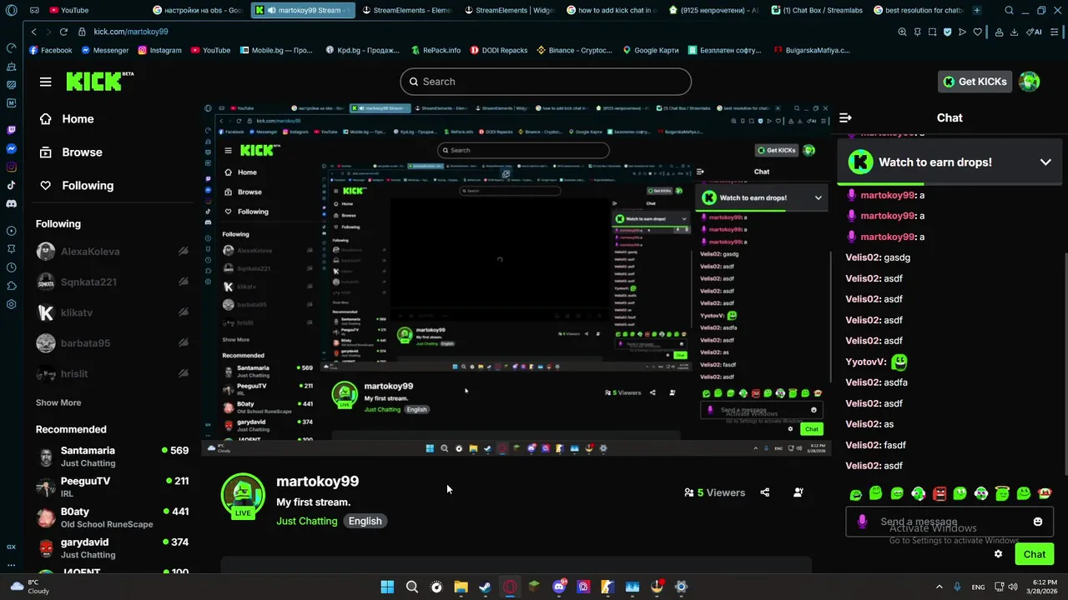The image size is (1068, 600).
Task: Click the English language tag
Action: [x=365, y=521]
